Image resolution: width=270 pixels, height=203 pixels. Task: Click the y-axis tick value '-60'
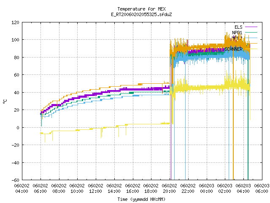(x=15, y=180)
